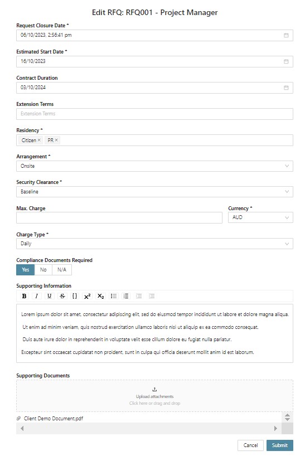This screenshot has height=456, width=305.
Task: Remove the Citizen residency tag
Action: [x=39, y=140]
